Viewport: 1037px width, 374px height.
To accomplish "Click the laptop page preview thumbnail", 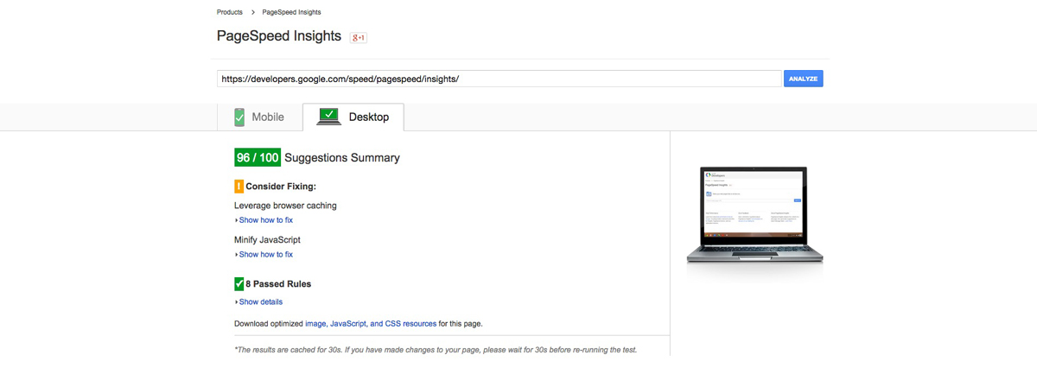I will (x=755, y=214).
